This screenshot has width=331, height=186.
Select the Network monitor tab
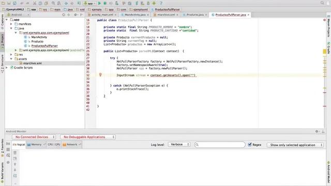[x=72, y=145]
